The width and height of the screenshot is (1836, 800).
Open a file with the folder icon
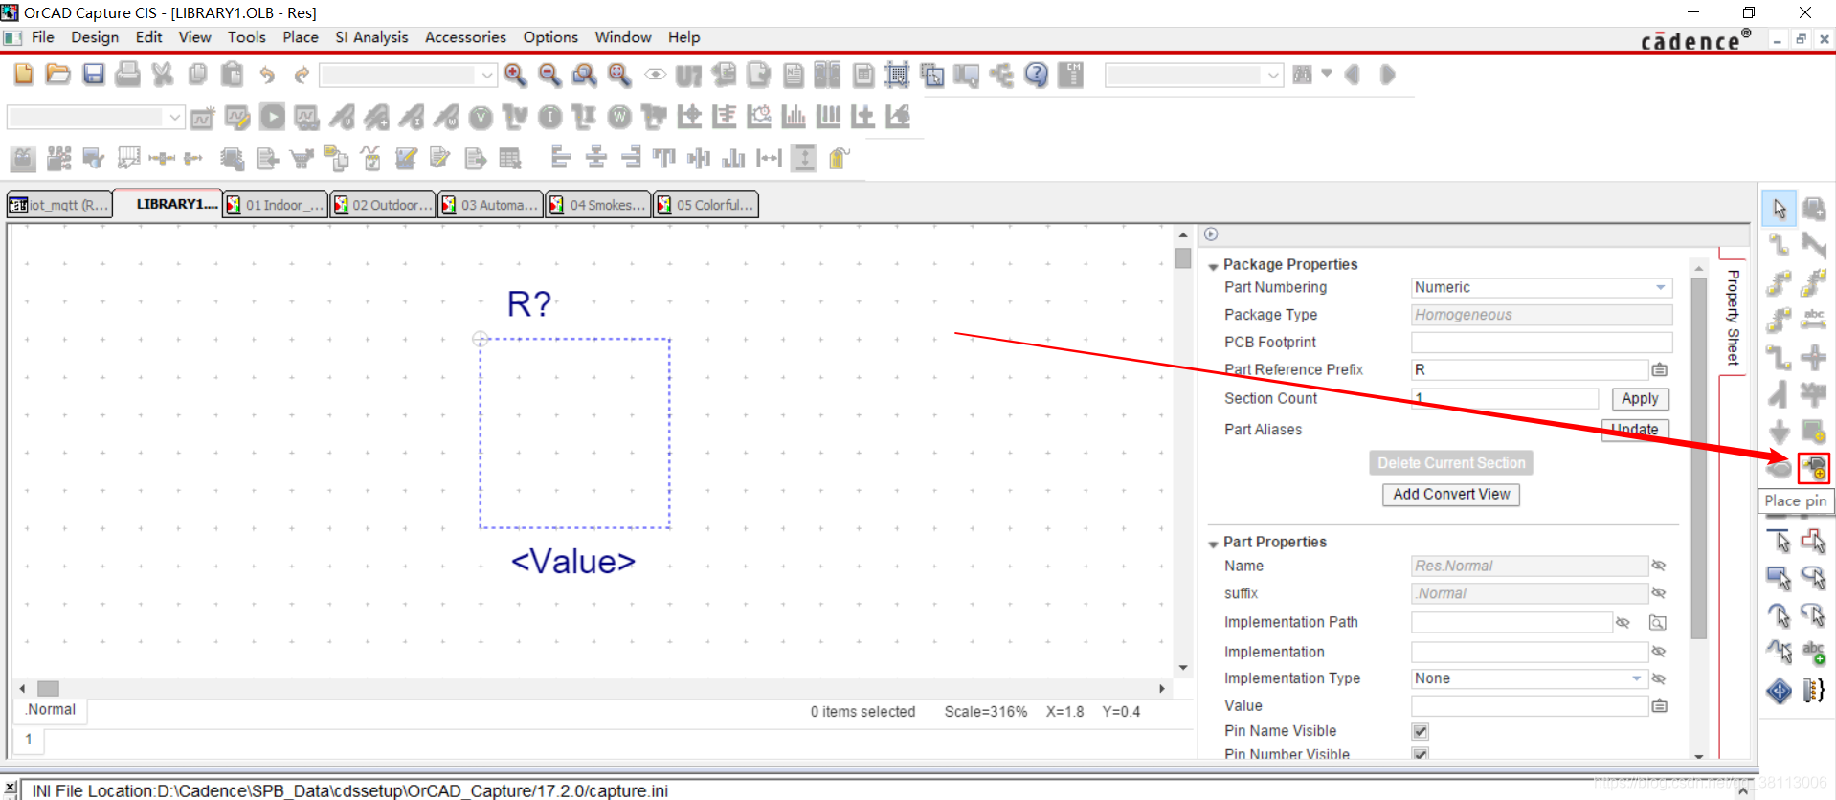[x=58, y=75]
